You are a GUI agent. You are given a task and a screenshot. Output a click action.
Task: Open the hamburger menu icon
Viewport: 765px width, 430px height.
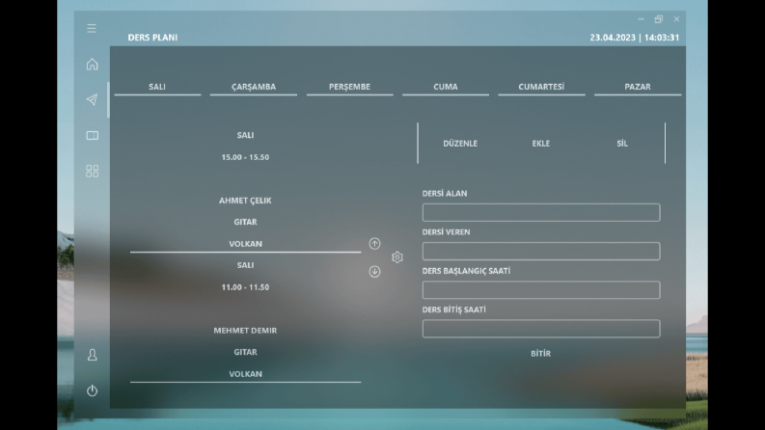[x=92, y=28]
